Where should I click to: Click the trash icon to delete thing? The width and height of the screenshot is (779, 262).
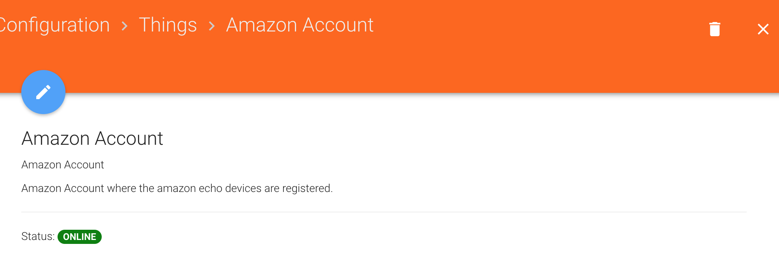click(x=715, y=29)
